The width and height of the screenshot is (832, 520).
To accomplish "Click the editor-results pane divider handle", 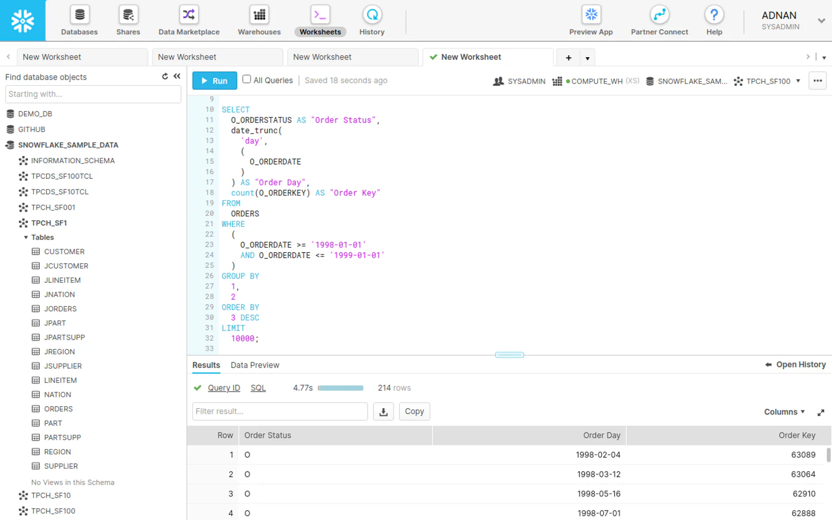I will click(510, 355).
